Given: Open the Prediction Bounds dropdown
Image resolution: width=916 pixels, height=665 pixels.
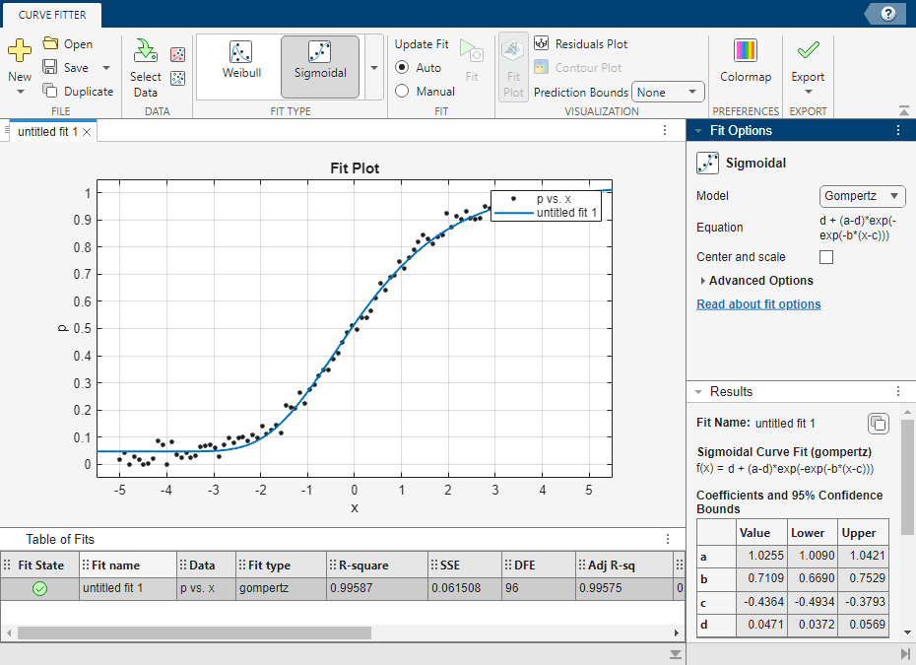Looking at the screenshot, I should pos(668,93).
